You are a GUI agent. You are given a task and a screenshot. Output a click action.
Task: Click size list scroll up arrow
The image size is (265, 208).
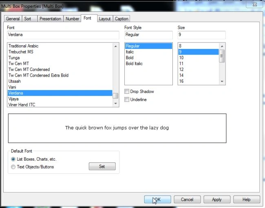click(x=222, y=46)
